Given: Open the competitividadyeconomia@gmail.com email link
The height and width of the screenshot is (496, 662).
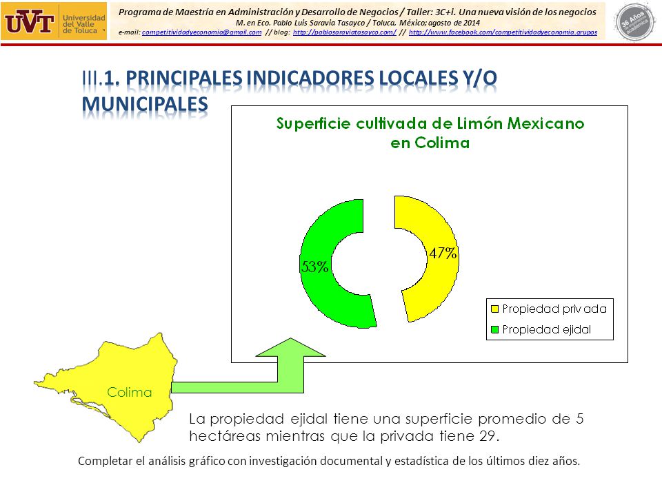Looking at the screenshot, I should (202, 32).
